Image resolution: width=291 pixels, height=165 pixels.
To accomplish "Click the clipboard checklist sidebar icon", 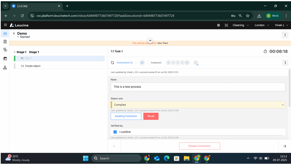I will point(5,42).
